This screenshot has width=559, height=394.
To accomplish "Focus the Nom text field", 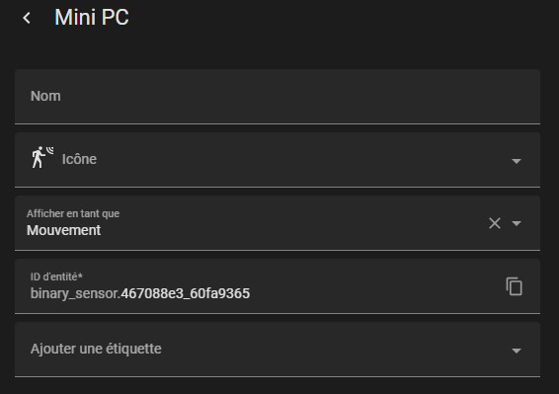I will (278, 97).
